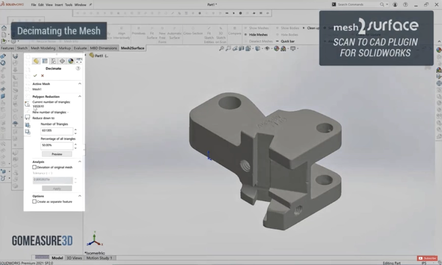Screen dimensions: 442x265
Task: Open the Insert menu
Action: 59,4
